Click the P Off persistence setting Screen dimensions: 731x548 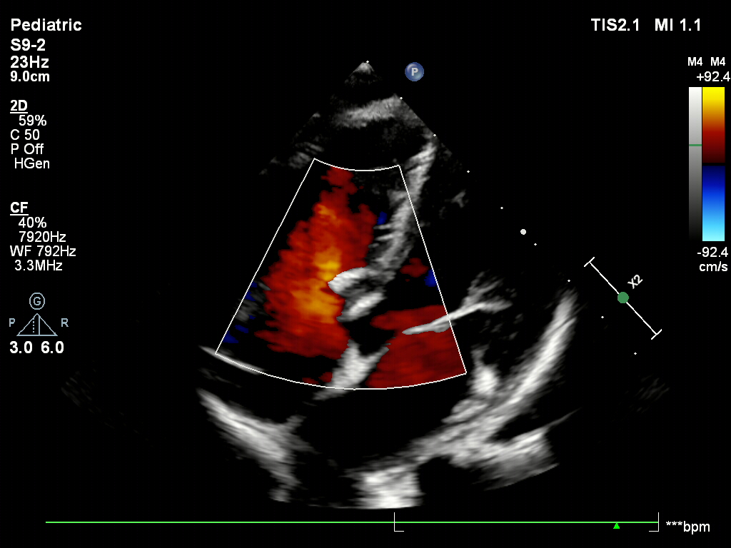click(x=27, y=149)
